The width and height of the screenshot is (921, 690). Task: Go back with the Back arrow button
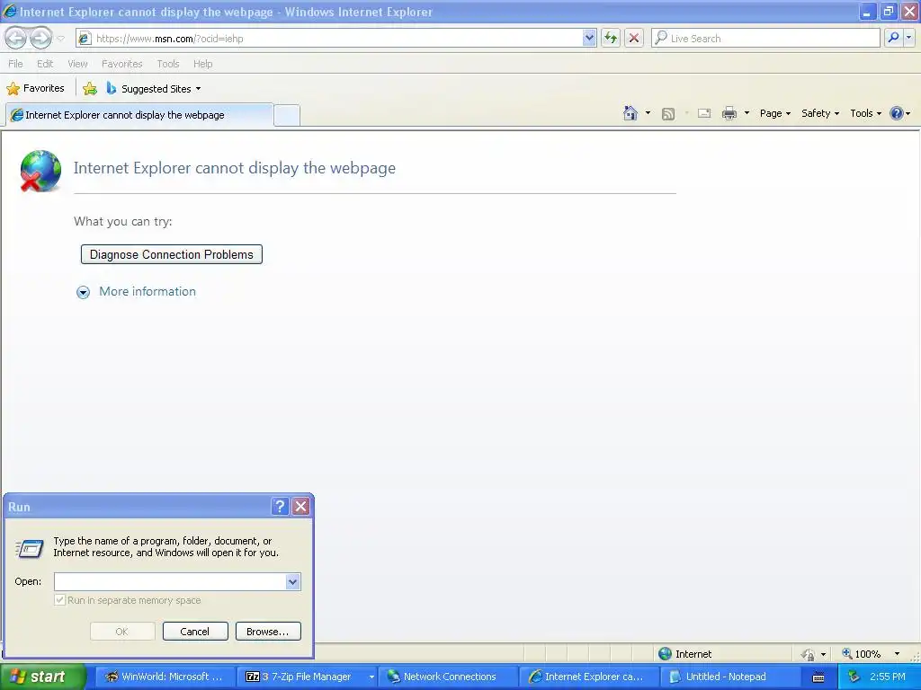click(x=16, y=39)
